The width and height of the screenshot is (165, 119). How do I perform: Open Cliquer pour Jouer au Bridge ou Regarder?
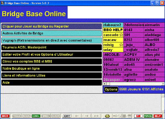[52, 26]
